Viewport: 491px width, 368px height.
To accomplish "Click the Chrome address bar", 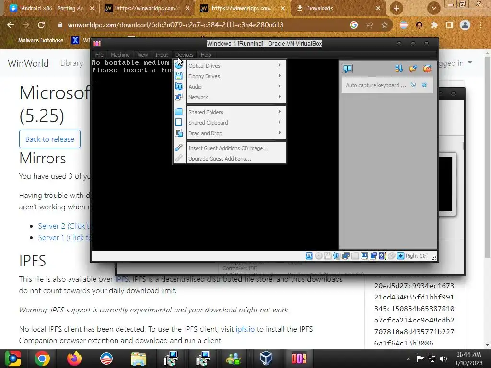I will coord(175,25).
